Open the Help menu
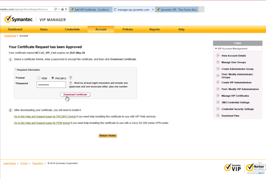This screenshot has width=266, height=179. point(181,29)
